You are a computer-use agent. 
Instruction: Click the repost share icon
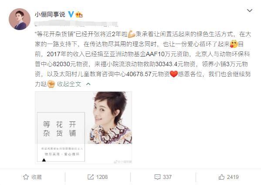90,177
